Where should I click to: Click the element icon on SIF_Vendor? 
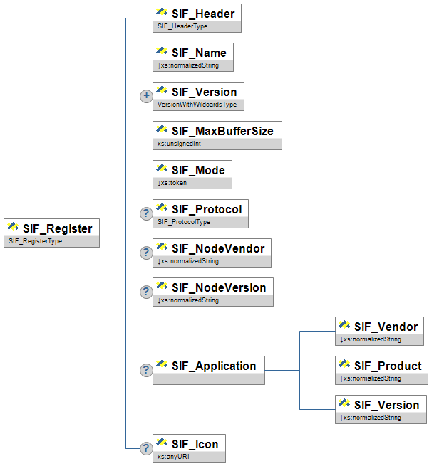(344, 325)
